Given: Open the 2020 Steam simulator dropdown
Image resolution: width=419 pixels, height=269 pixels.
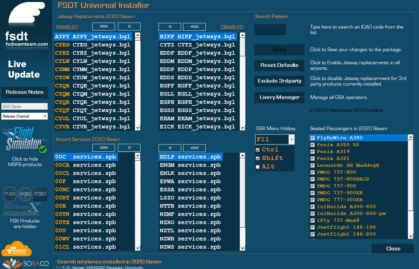Looking at the screenshot, I should [25, 106].
